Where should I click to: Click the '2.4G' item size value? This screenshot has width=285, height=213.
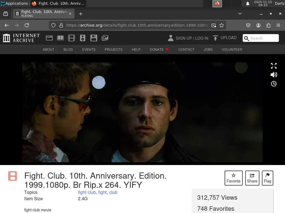coord(83,199)
